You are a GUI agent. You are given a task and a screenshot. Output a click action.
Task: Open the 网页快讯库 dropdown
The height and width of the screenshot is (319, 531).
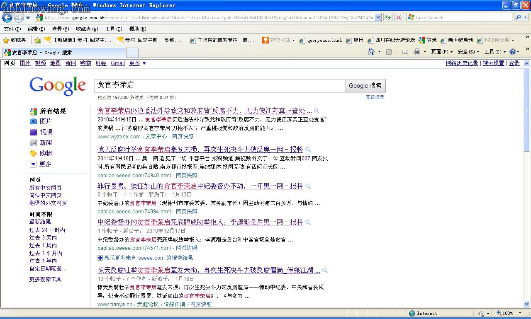496,40
